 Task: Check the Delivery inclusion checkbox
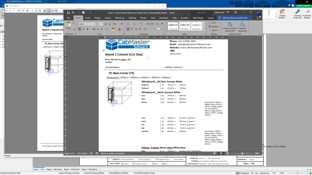tap(122, 164)
